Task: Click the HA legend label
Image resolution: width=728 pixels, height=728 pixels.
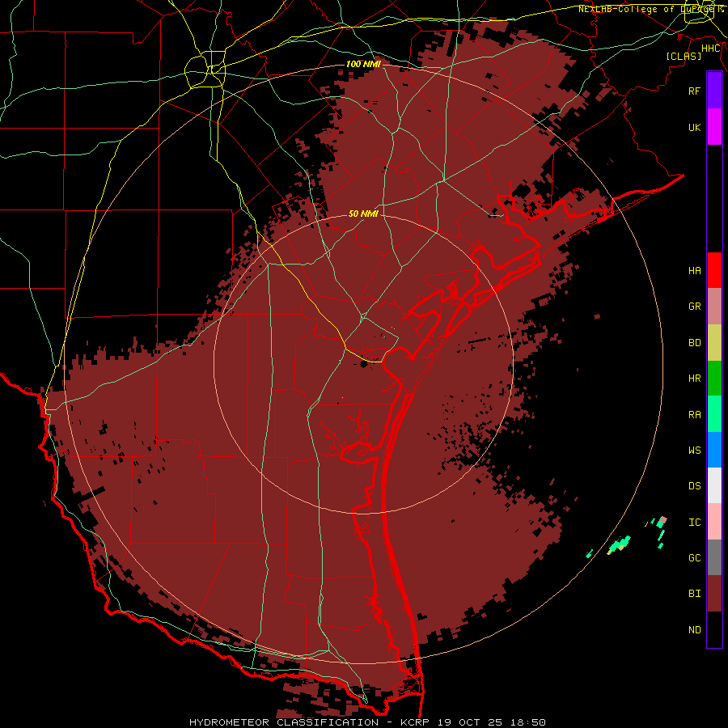Action: point(694,271)
